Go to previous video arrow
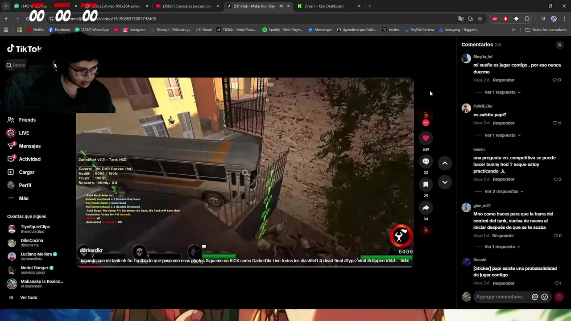 pyautogui.click(x=445, y=163)
